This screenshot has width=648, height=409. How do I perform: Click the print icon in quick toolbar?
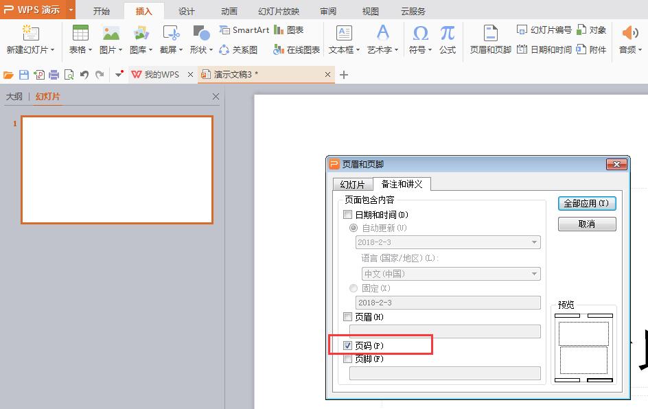pos(54,75)
